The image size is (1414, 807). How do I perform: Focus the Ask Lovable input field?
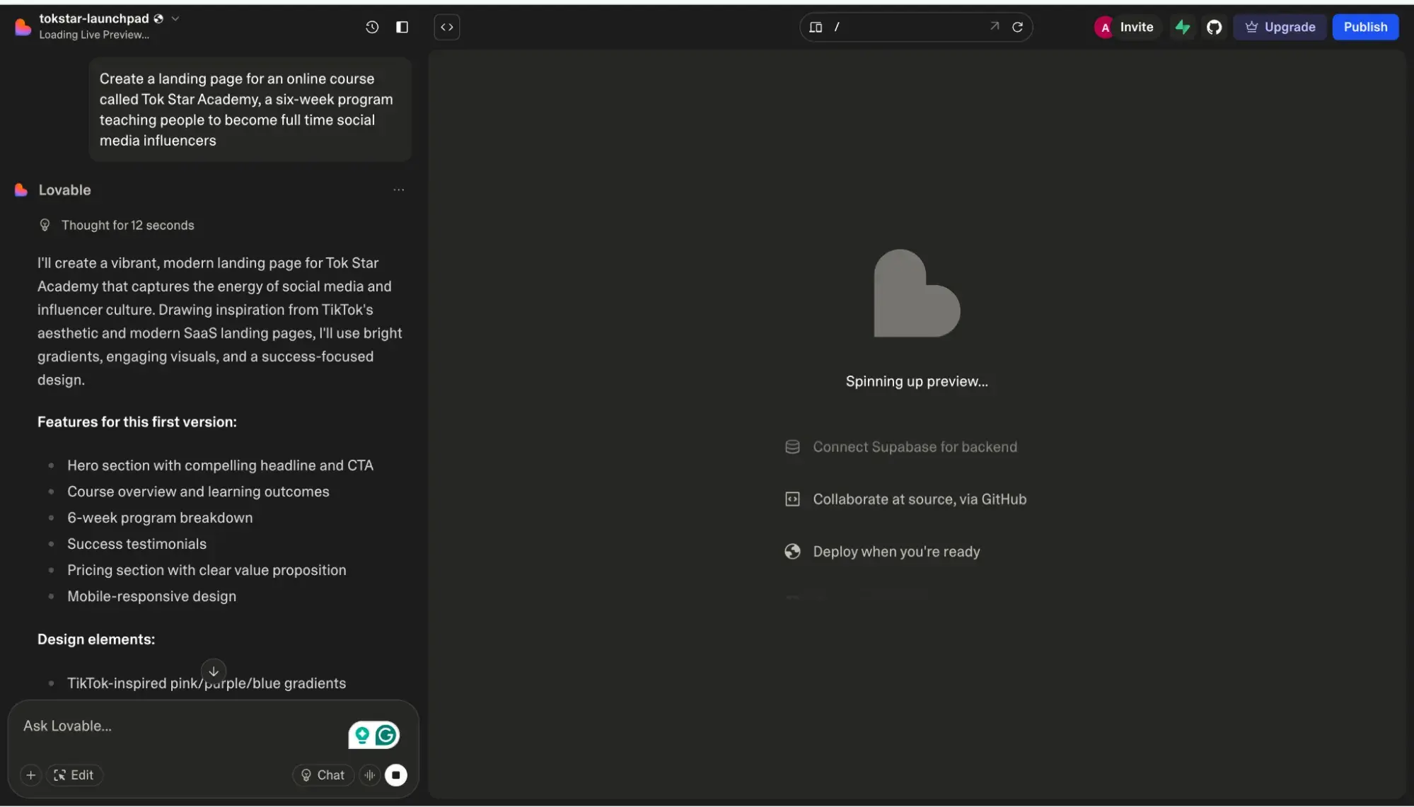click(x=180, y=726)
